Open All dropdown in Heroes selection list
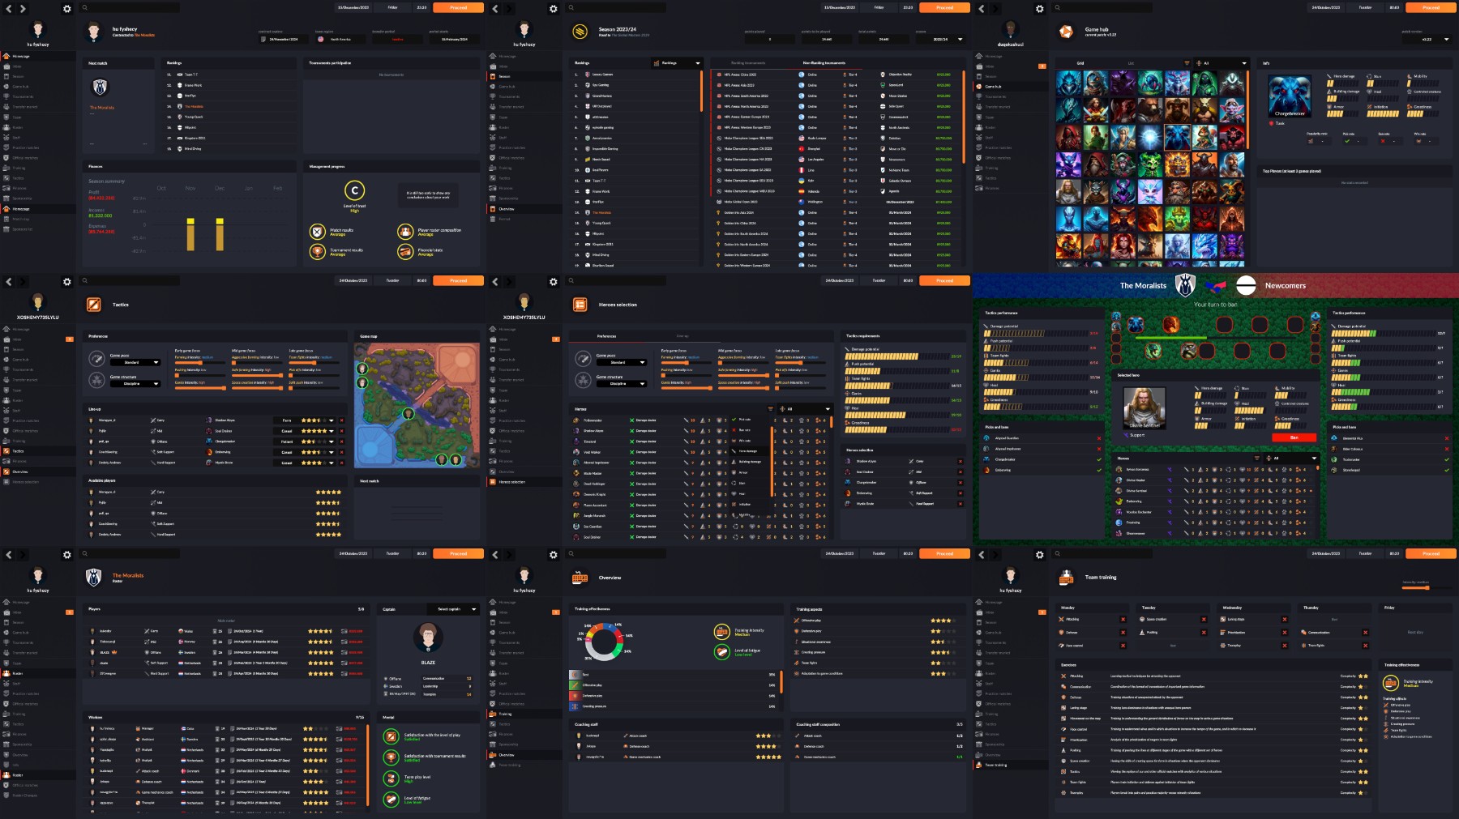The height and width of the screenshot is (819, 1459). [805, 409]
